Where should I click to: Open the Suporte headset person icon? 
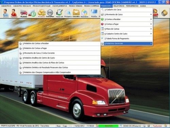[155, 13]
